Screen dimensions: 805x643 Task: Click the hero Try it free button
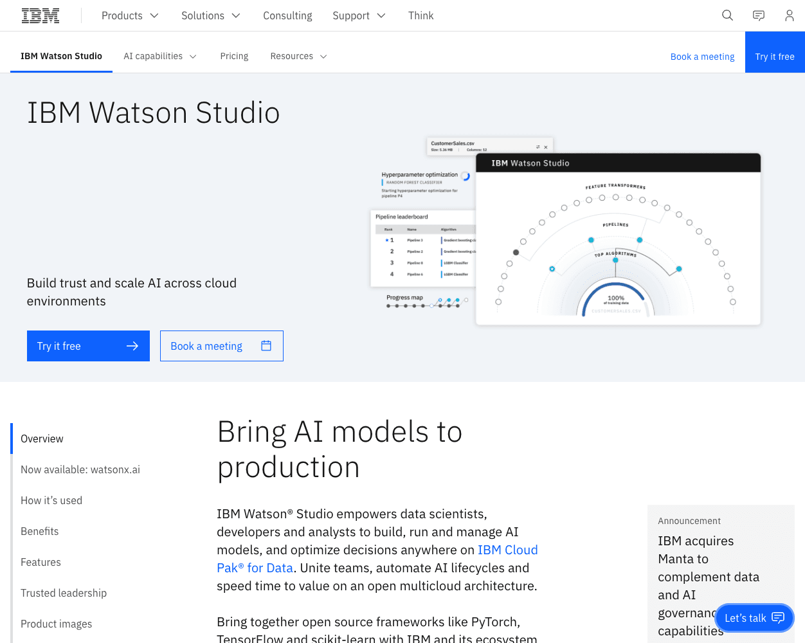tap(88, 346)
